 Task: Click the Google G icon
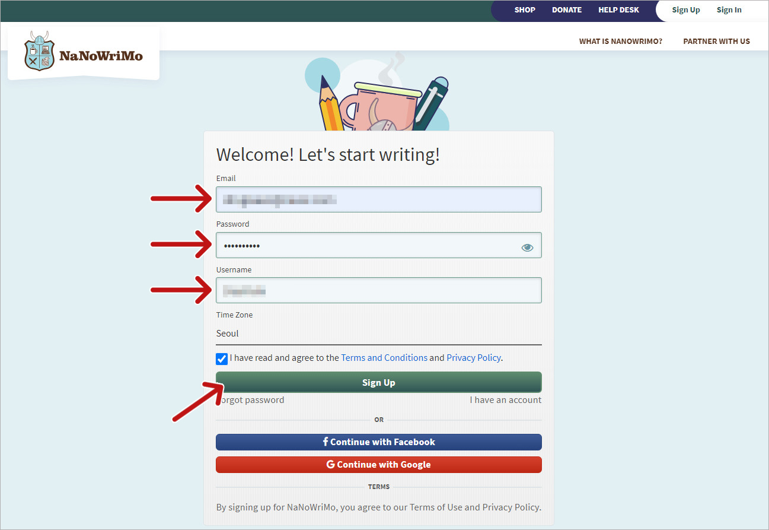pyautogui.click(x=330, y=465)
